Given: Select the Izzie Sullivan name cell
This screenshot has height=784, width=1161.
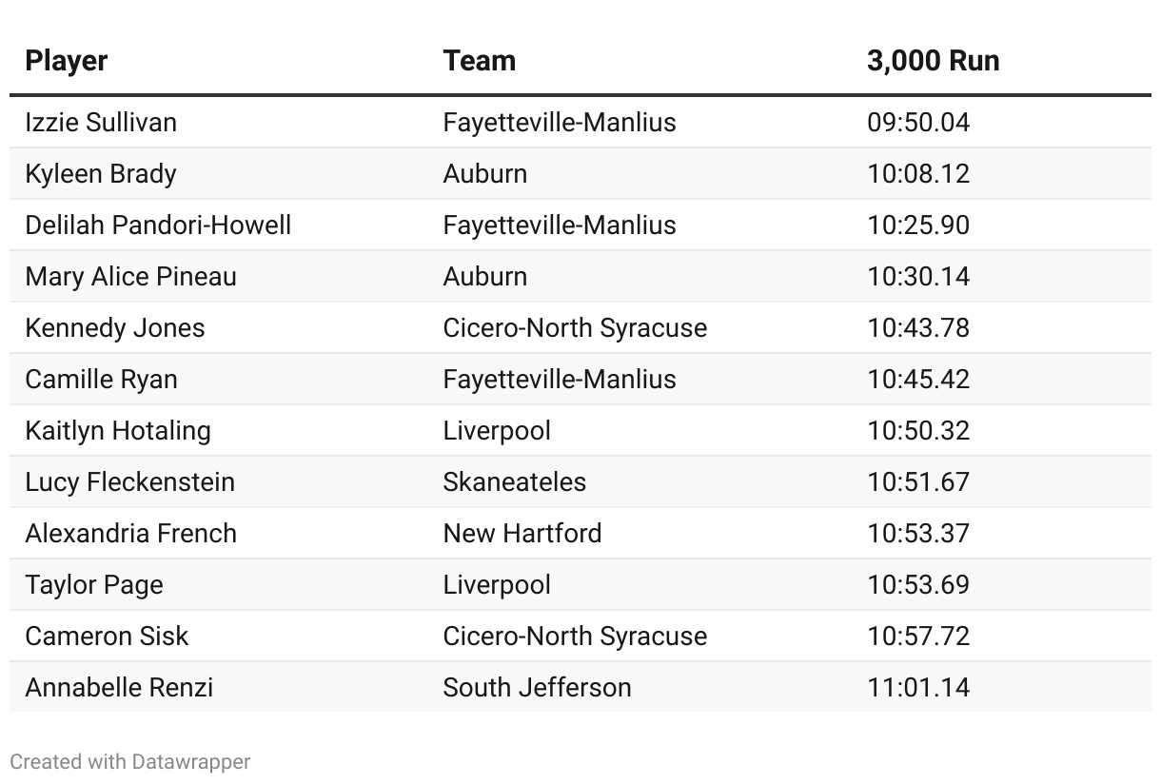Looking at the screenshot, I should (x=101, y=123).
